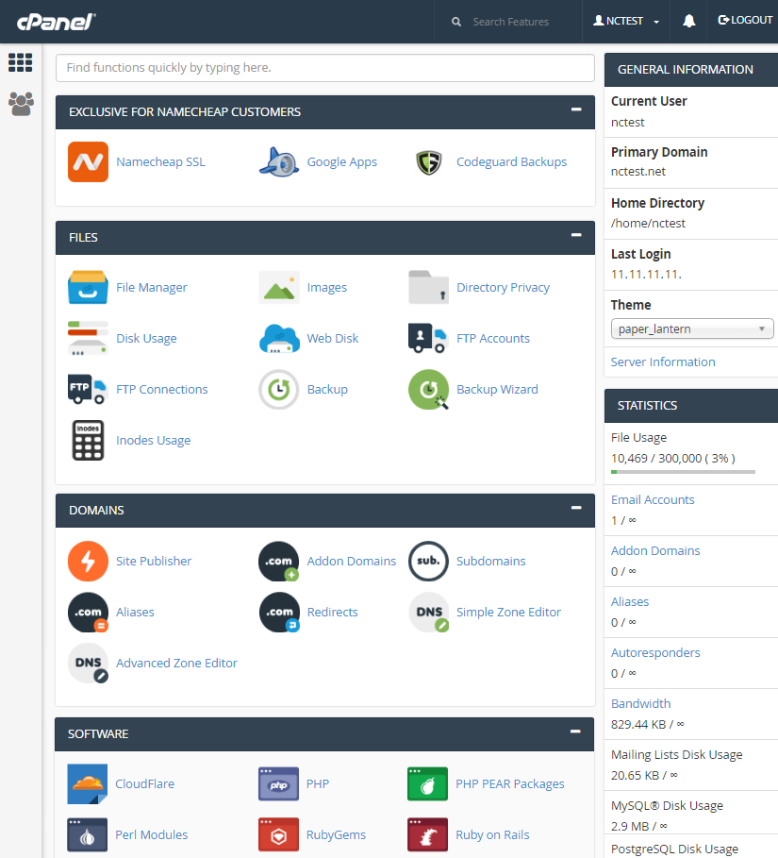The height and width of the screenshot is (858, 778).
Task: Open the Site Publisher icon
Action: [88, 561]
